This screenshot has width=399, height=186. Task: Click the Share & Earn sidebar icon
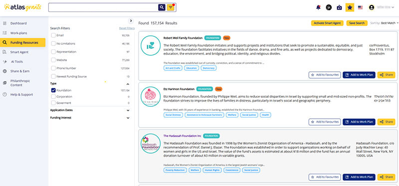4,71
